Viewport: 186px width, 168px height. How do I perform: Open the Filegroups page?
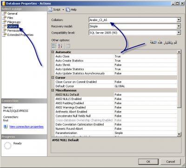coord(14,22)
